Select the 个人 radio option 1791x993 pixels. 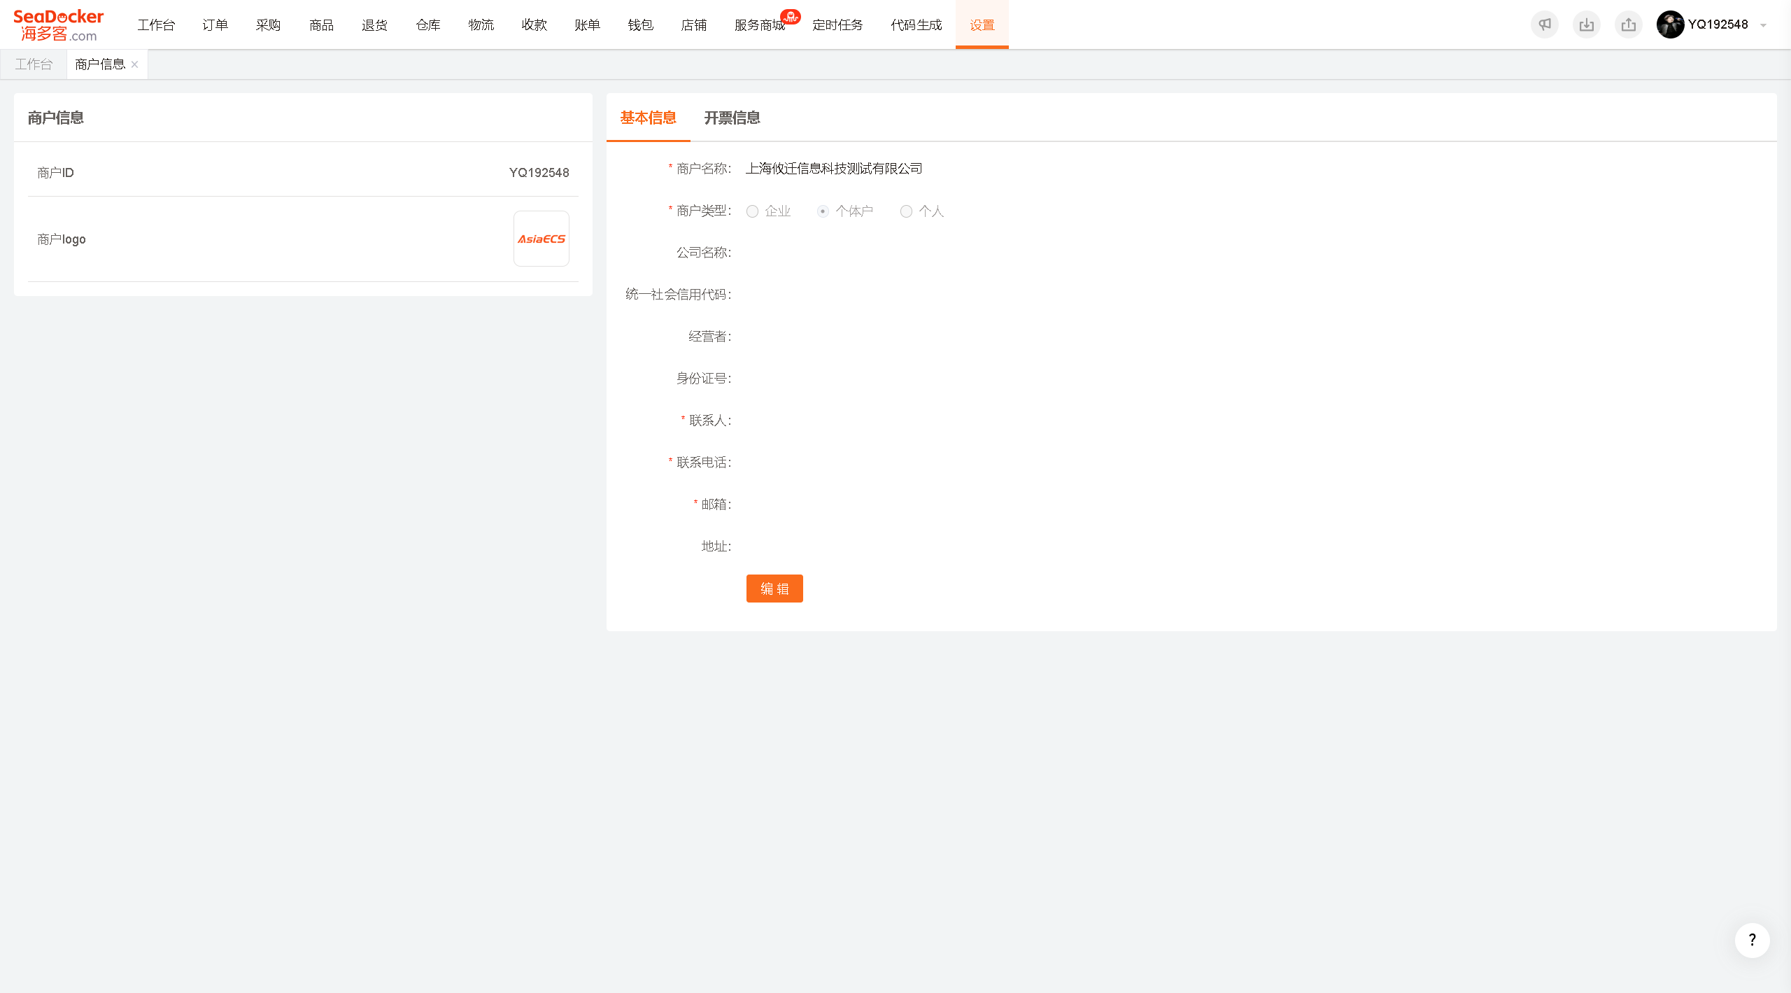[x=906, y=211]
